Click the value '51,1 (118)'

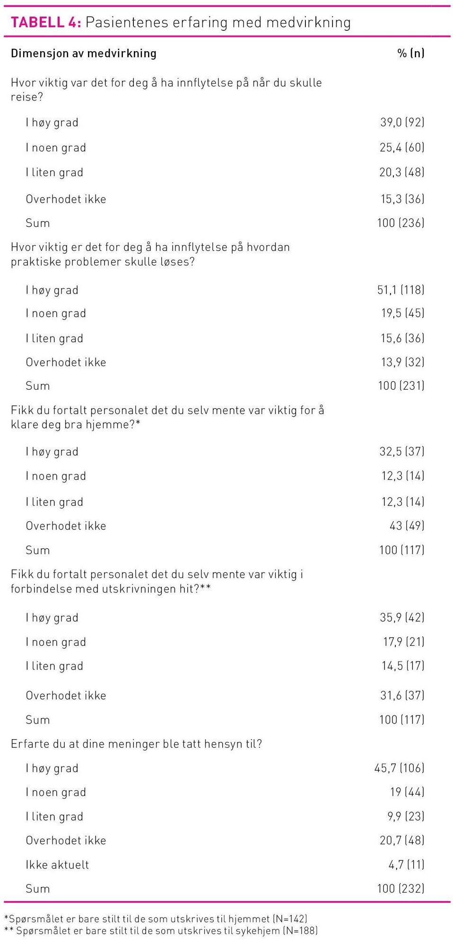point(401,290)
